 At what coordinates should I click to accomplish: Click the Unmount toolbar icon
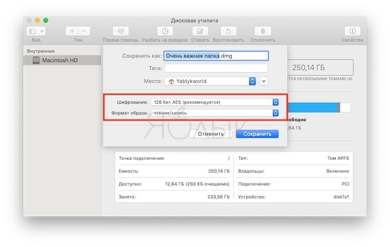pyautogui.click(x=262, y=31)
